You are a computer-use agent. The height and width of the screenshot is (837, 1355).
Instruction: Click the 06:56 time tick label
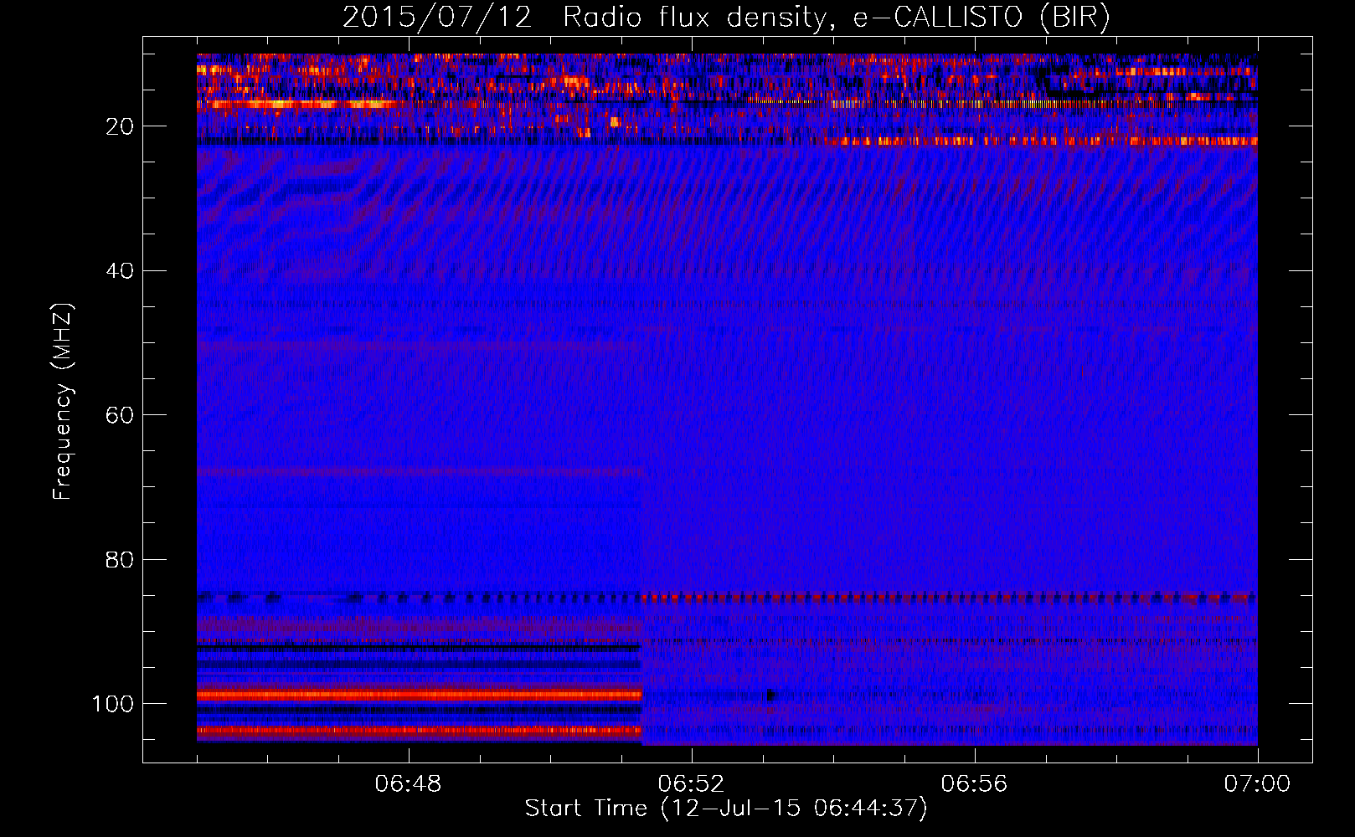click(974, 784)
